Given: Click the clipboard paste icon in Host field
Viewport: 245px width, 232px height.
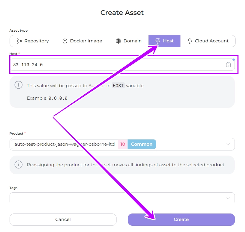Looking at the screenshot, I should click(x=228, y=65).
